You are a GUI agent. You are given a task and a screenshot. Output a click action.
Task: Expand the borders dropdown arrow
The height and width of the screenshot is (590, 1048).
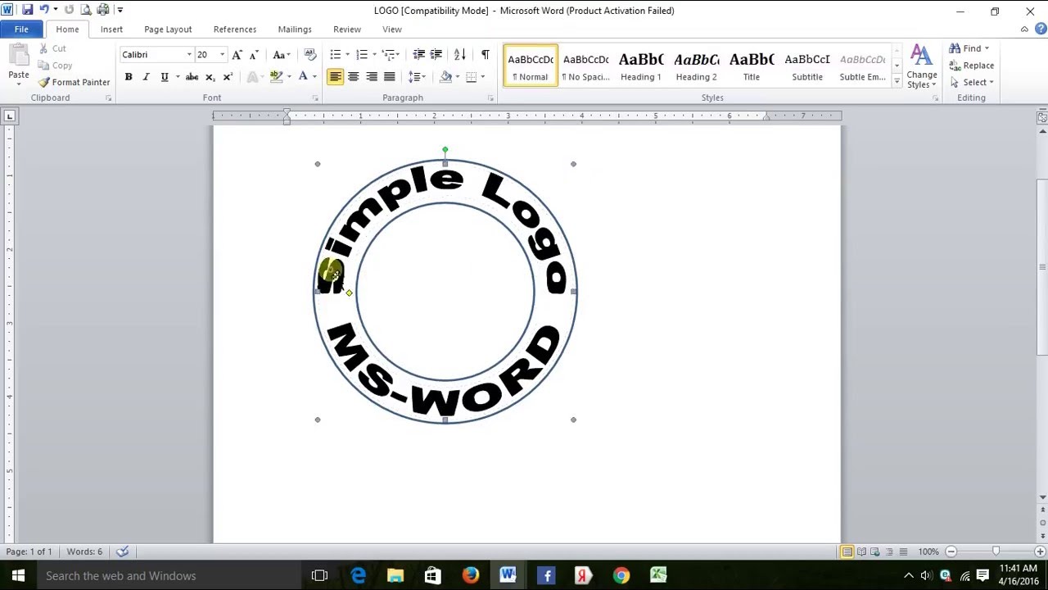pyautogui.click(x=482, y=77)
